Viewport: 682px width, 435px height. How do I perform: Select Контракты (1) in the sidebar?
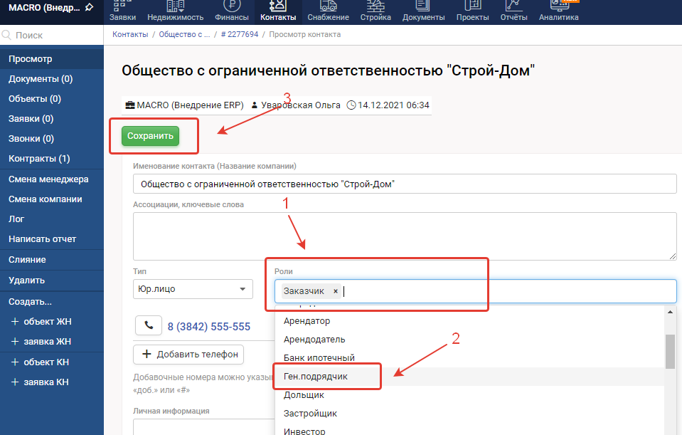tap(39, 159)
